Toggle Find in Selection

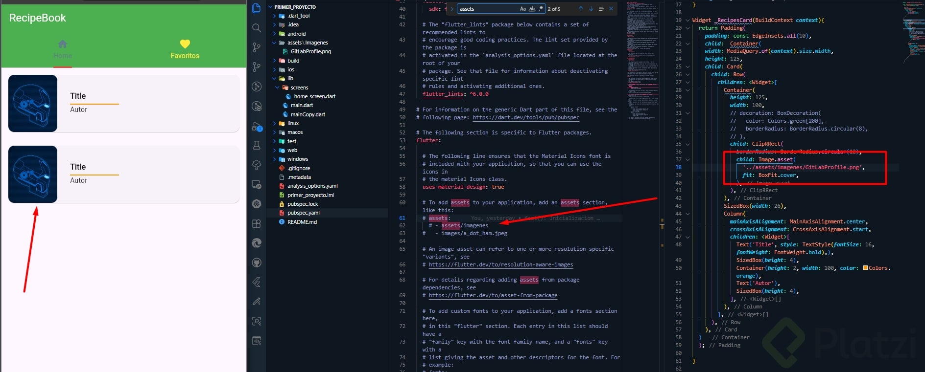click(601, 9)
